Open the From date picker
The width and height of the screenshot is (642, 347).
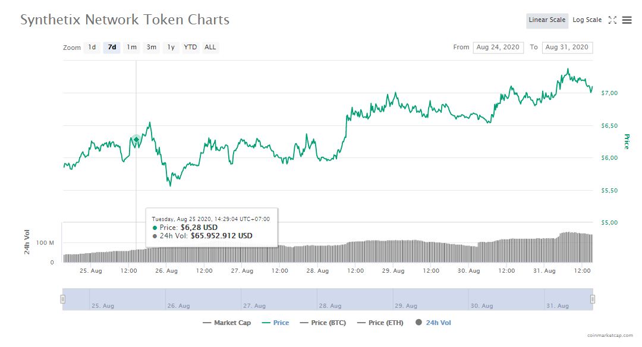click(498, 48)
